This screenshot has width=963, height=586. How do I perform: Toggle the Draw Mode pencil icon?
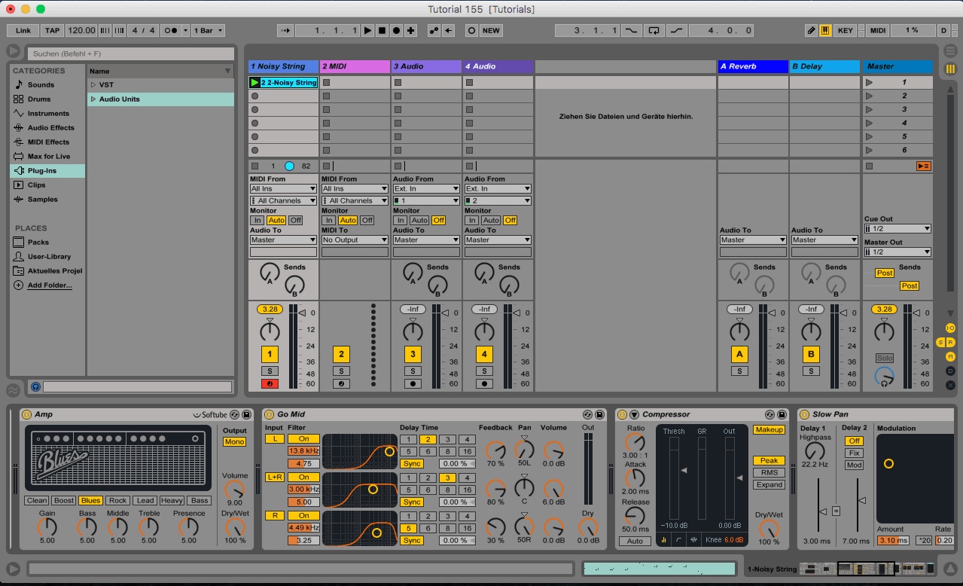tap(811, 31)
